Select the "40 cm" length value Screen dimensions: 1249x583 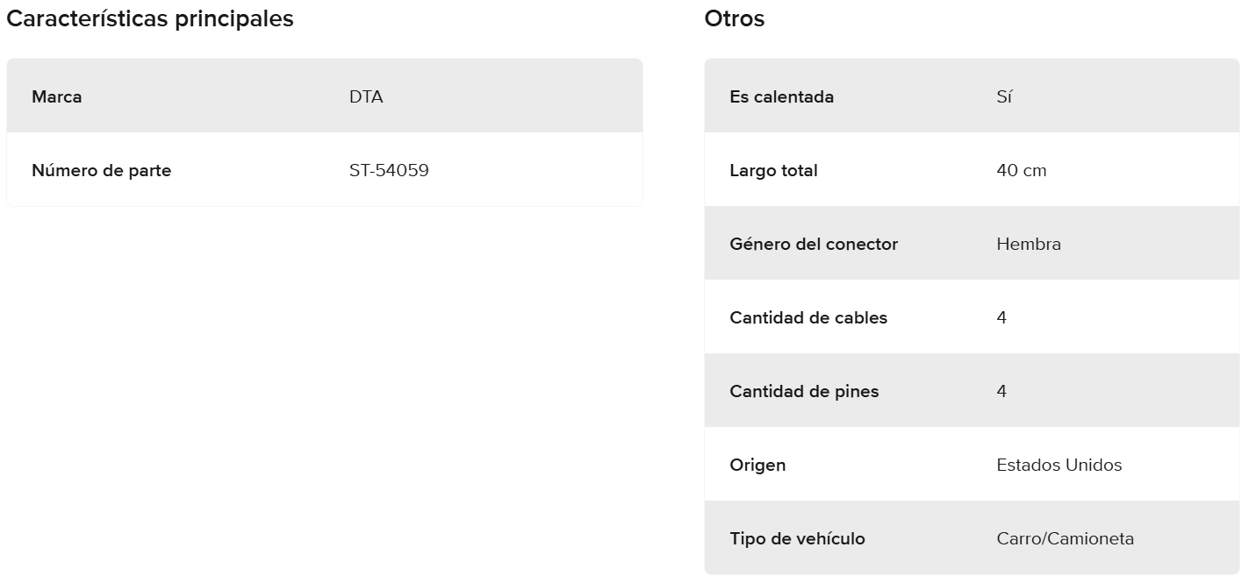(x=1022, y=170)
